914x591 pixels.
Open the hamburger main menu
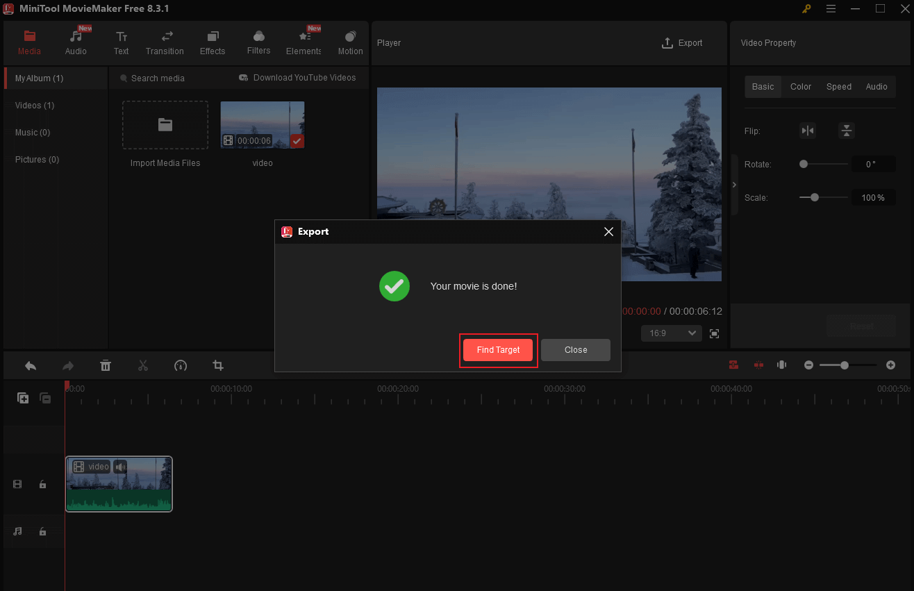pos(831,8)
